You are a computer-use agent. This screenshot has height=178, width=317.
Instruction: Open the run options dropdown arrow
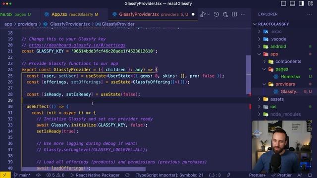tap(209, 14)
